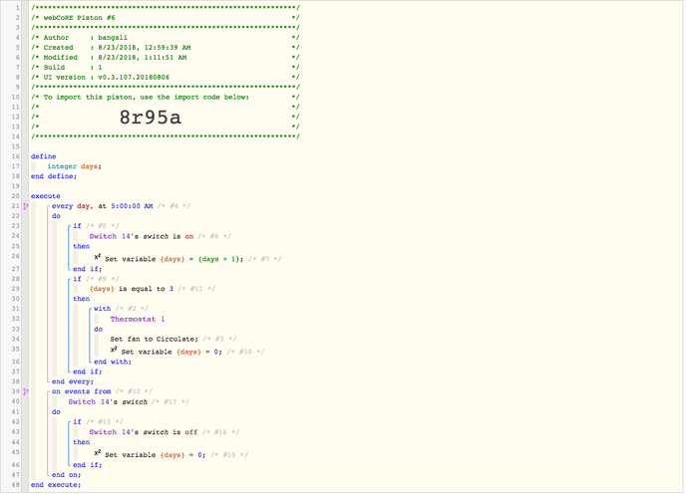Click the 'if' keyword tagged #5

coord(77,226)
